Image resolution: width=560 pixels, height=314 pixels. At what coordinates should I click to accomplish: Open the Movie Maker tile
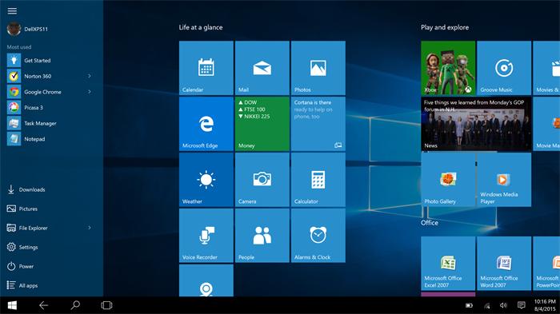[546, 124]
